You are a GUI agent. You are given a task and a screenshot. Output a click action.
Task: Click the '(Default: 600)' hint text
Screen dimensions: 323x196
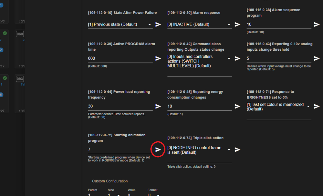(98, 66)
